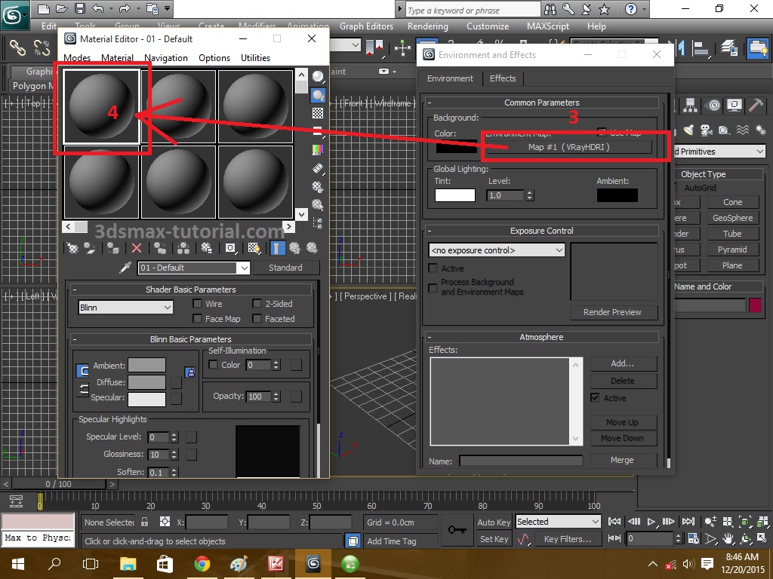Open MAXScript menu
773x579 pixels.
point(548,26)
